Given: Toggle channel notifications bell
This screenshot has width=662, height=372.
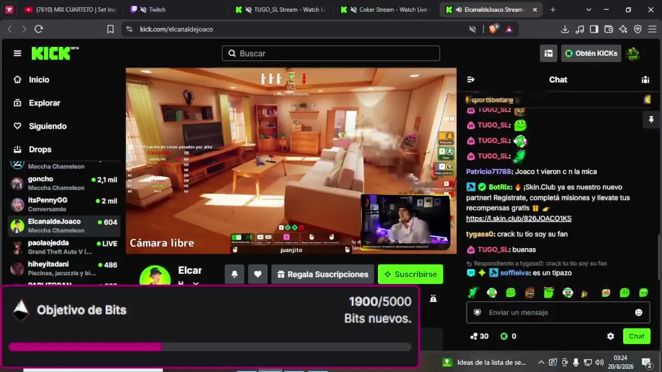Looking at the screenshot, I should click(x=234, y=274).
